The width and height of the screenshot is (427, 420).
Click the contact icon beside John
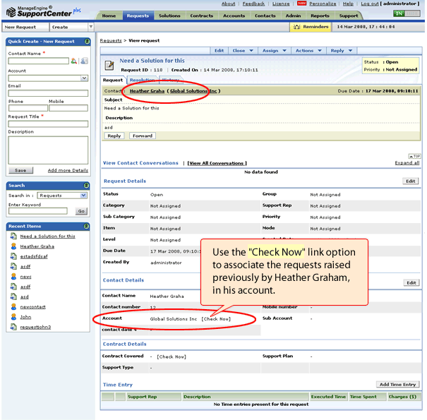[x=13, y=317]
